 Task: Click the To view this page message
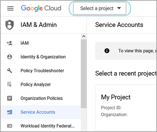(138, 51)
